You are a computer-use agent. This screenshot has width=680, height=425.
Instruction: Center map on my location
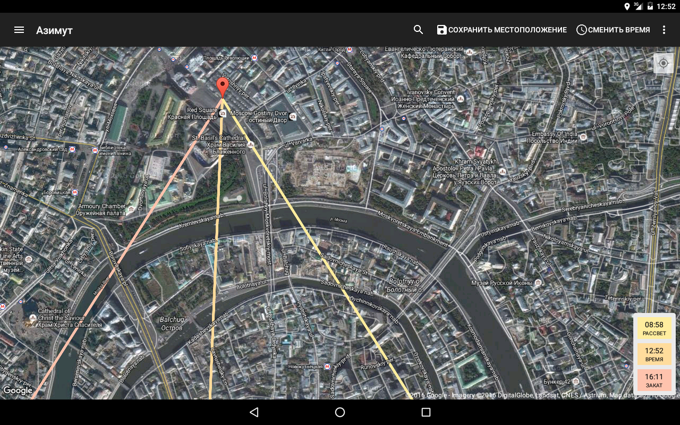pos(664,63)
